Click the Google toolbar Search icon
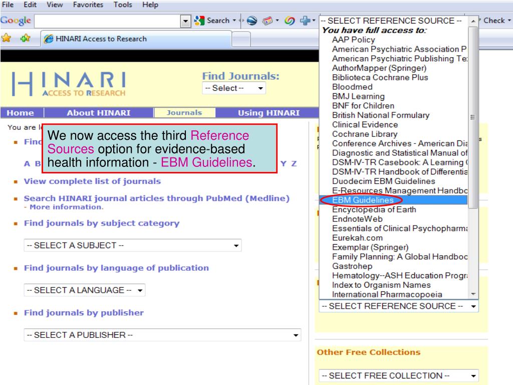The image size is (513, 385). [199, 21]
